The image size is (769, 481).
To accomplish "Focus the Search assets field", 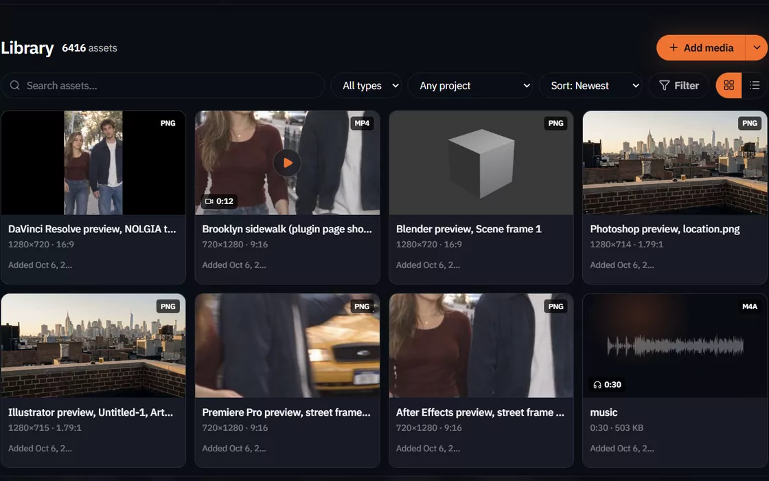I will click(x=162, y=85).
